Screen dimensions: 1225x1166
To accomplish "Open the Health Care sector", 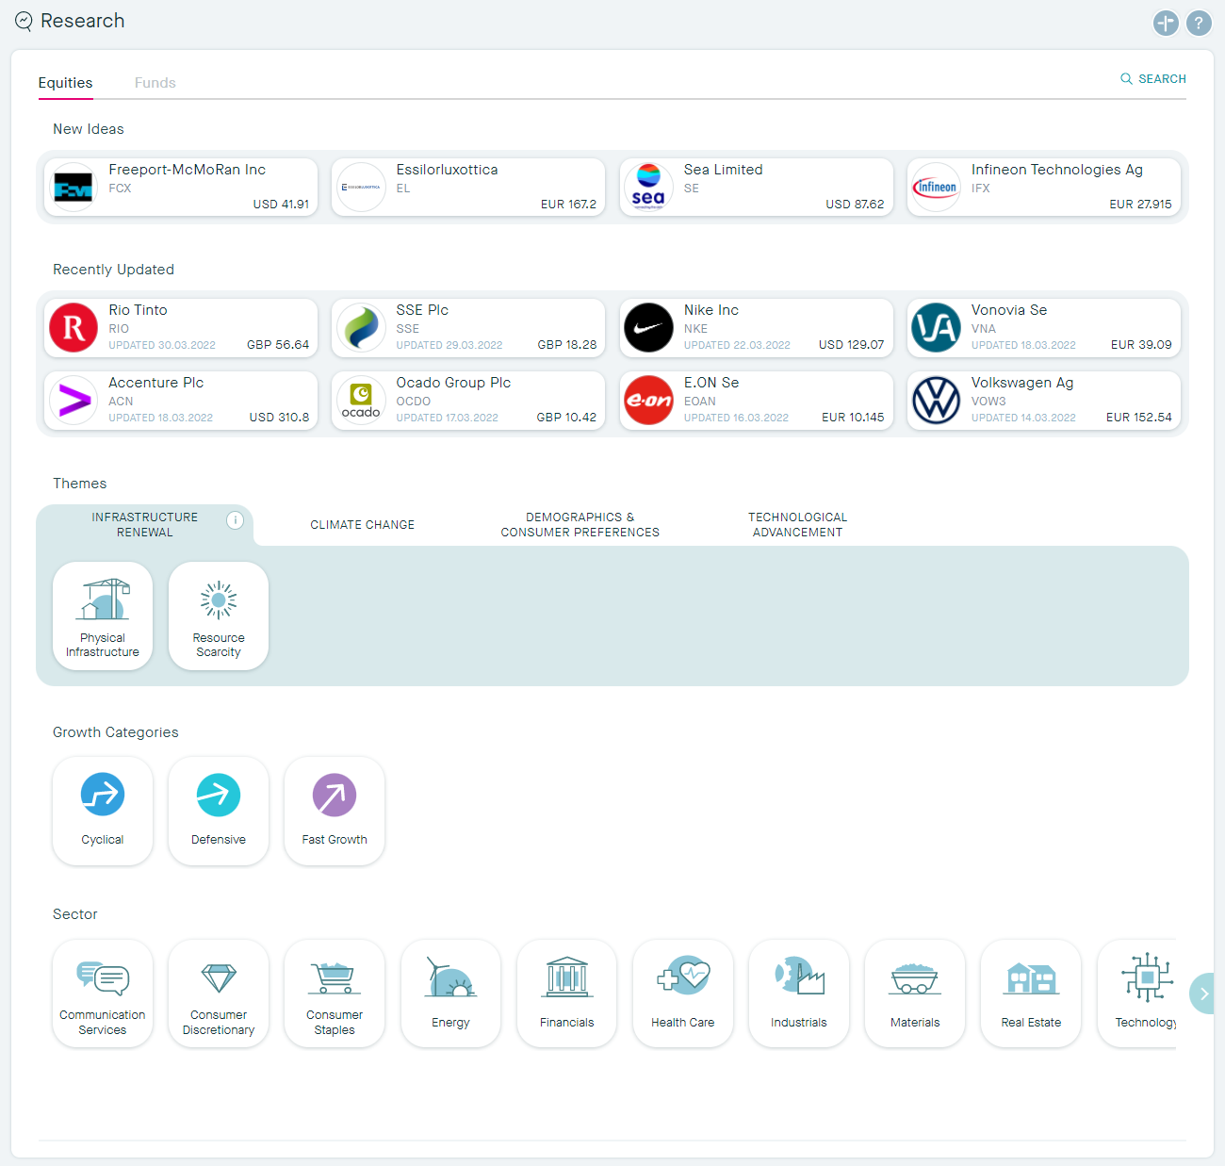I will coord(683,994).
